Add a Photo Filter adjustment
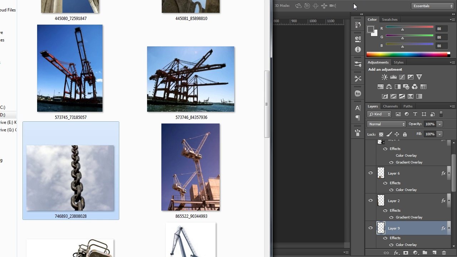 [x=406, y=87]
